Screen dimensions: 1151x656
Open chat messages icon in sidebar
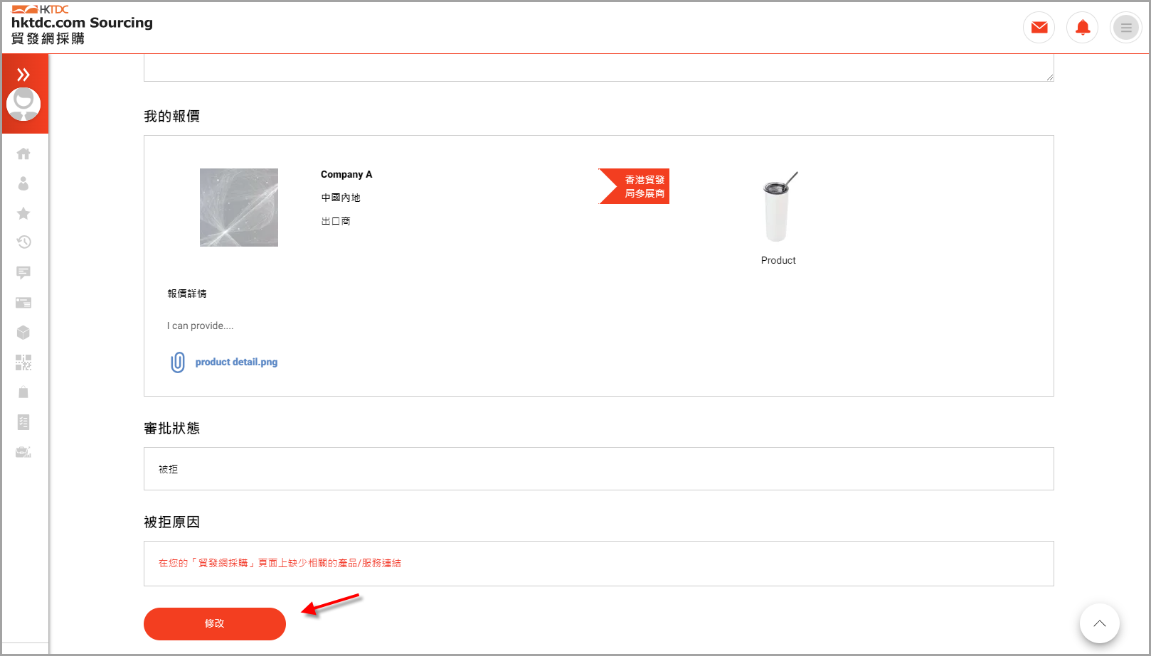click(23, 272)
